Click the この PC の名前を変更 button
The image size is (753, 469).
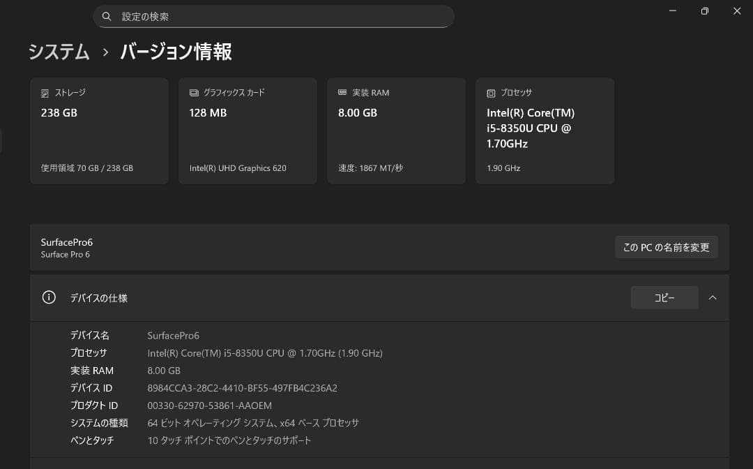click(x=666, y=247)
